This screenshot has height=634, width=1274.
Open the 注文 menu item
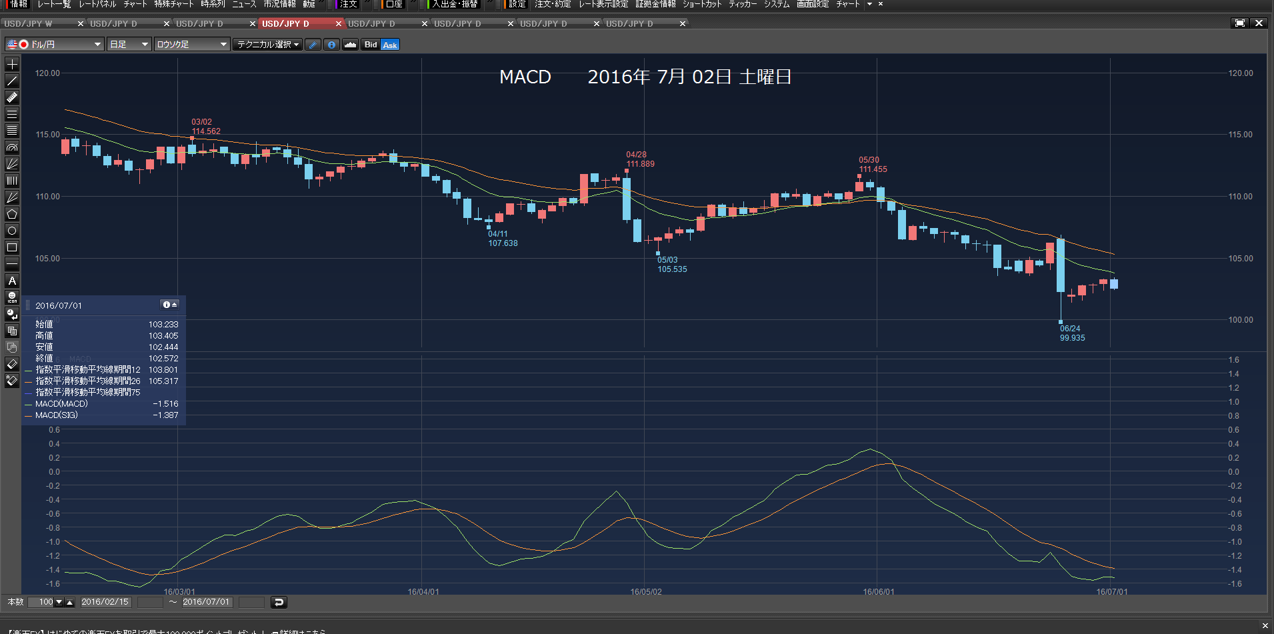click(x=349, y=4)
